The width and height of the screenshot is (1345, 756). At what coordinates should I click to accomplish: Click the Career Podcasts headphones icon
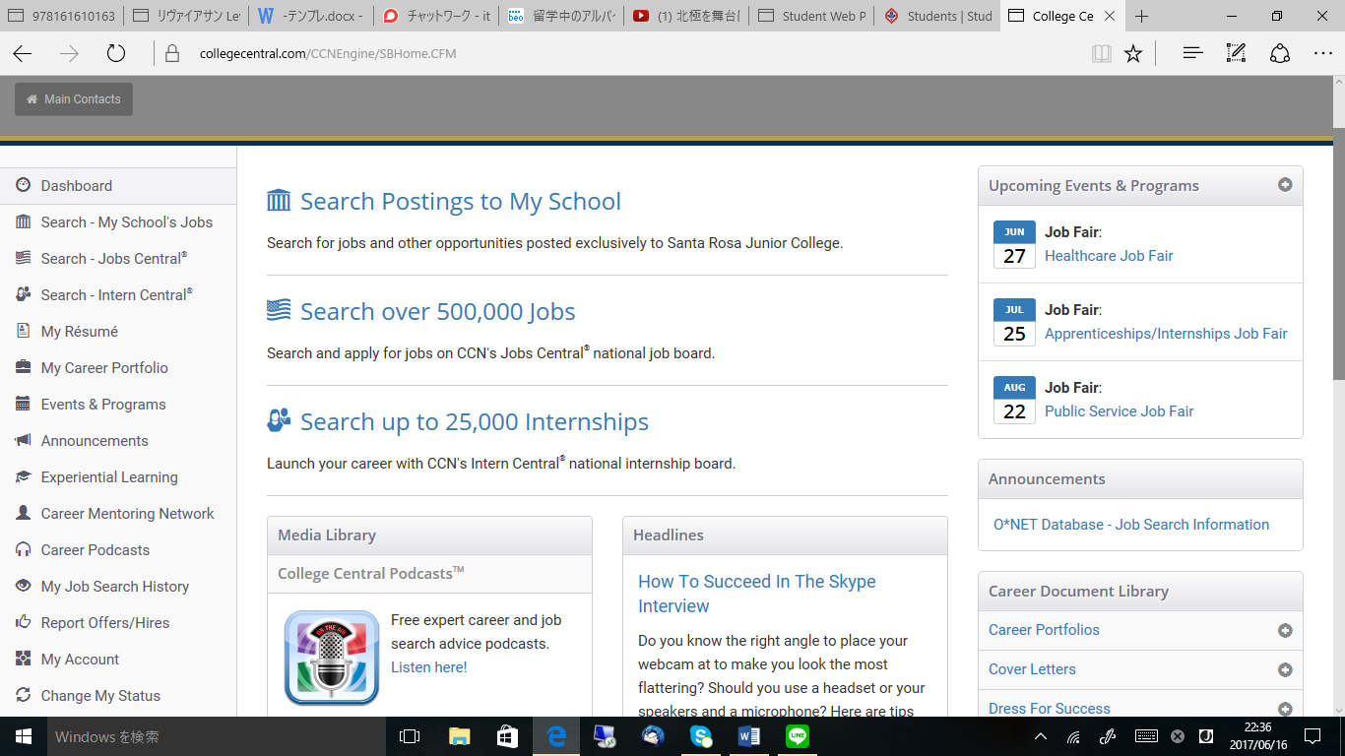pyautogui.click(x=23, y=550)
